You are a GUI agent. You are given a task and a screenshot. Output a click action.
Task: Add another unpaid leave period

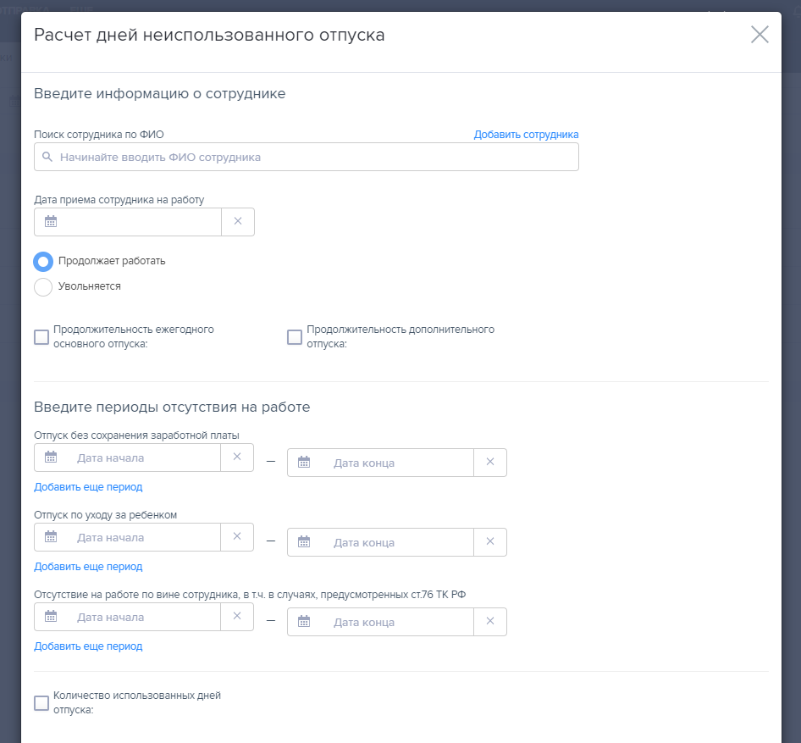click(88, 487)
